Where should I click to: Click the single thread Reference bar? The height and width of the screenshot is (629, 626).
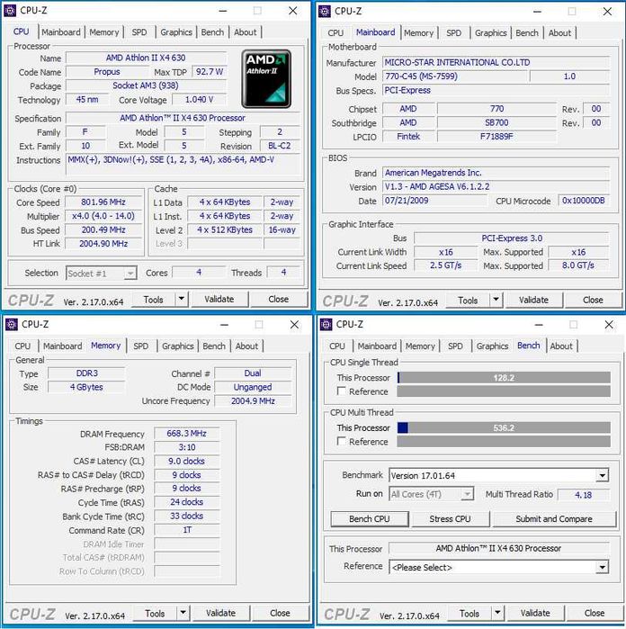(x=504, y=391)
